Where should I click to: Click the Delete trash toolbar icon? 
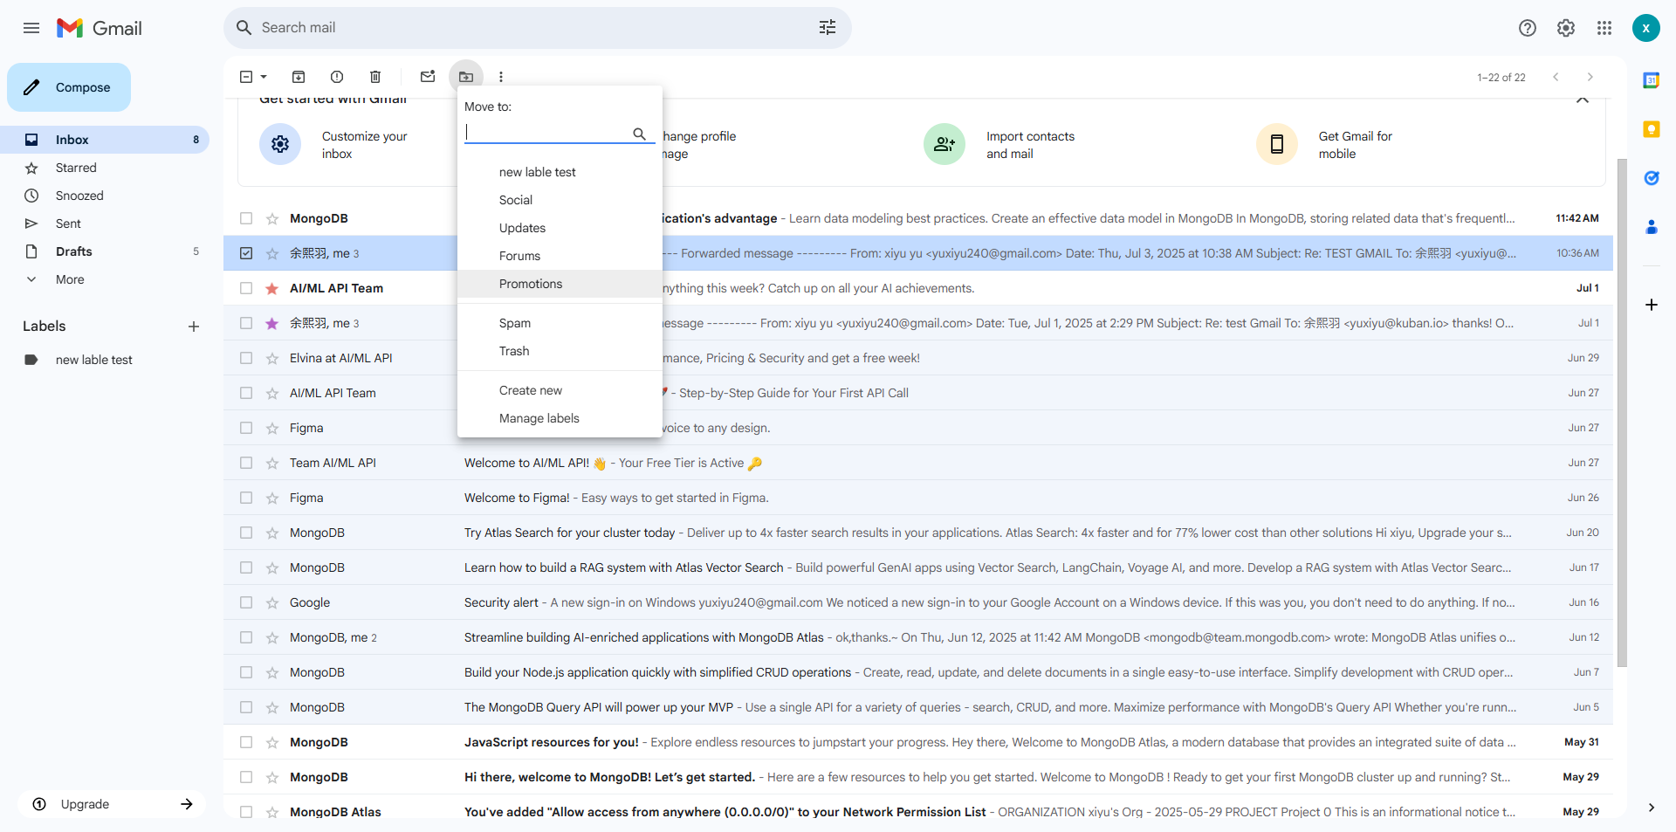tap(375, 77)
